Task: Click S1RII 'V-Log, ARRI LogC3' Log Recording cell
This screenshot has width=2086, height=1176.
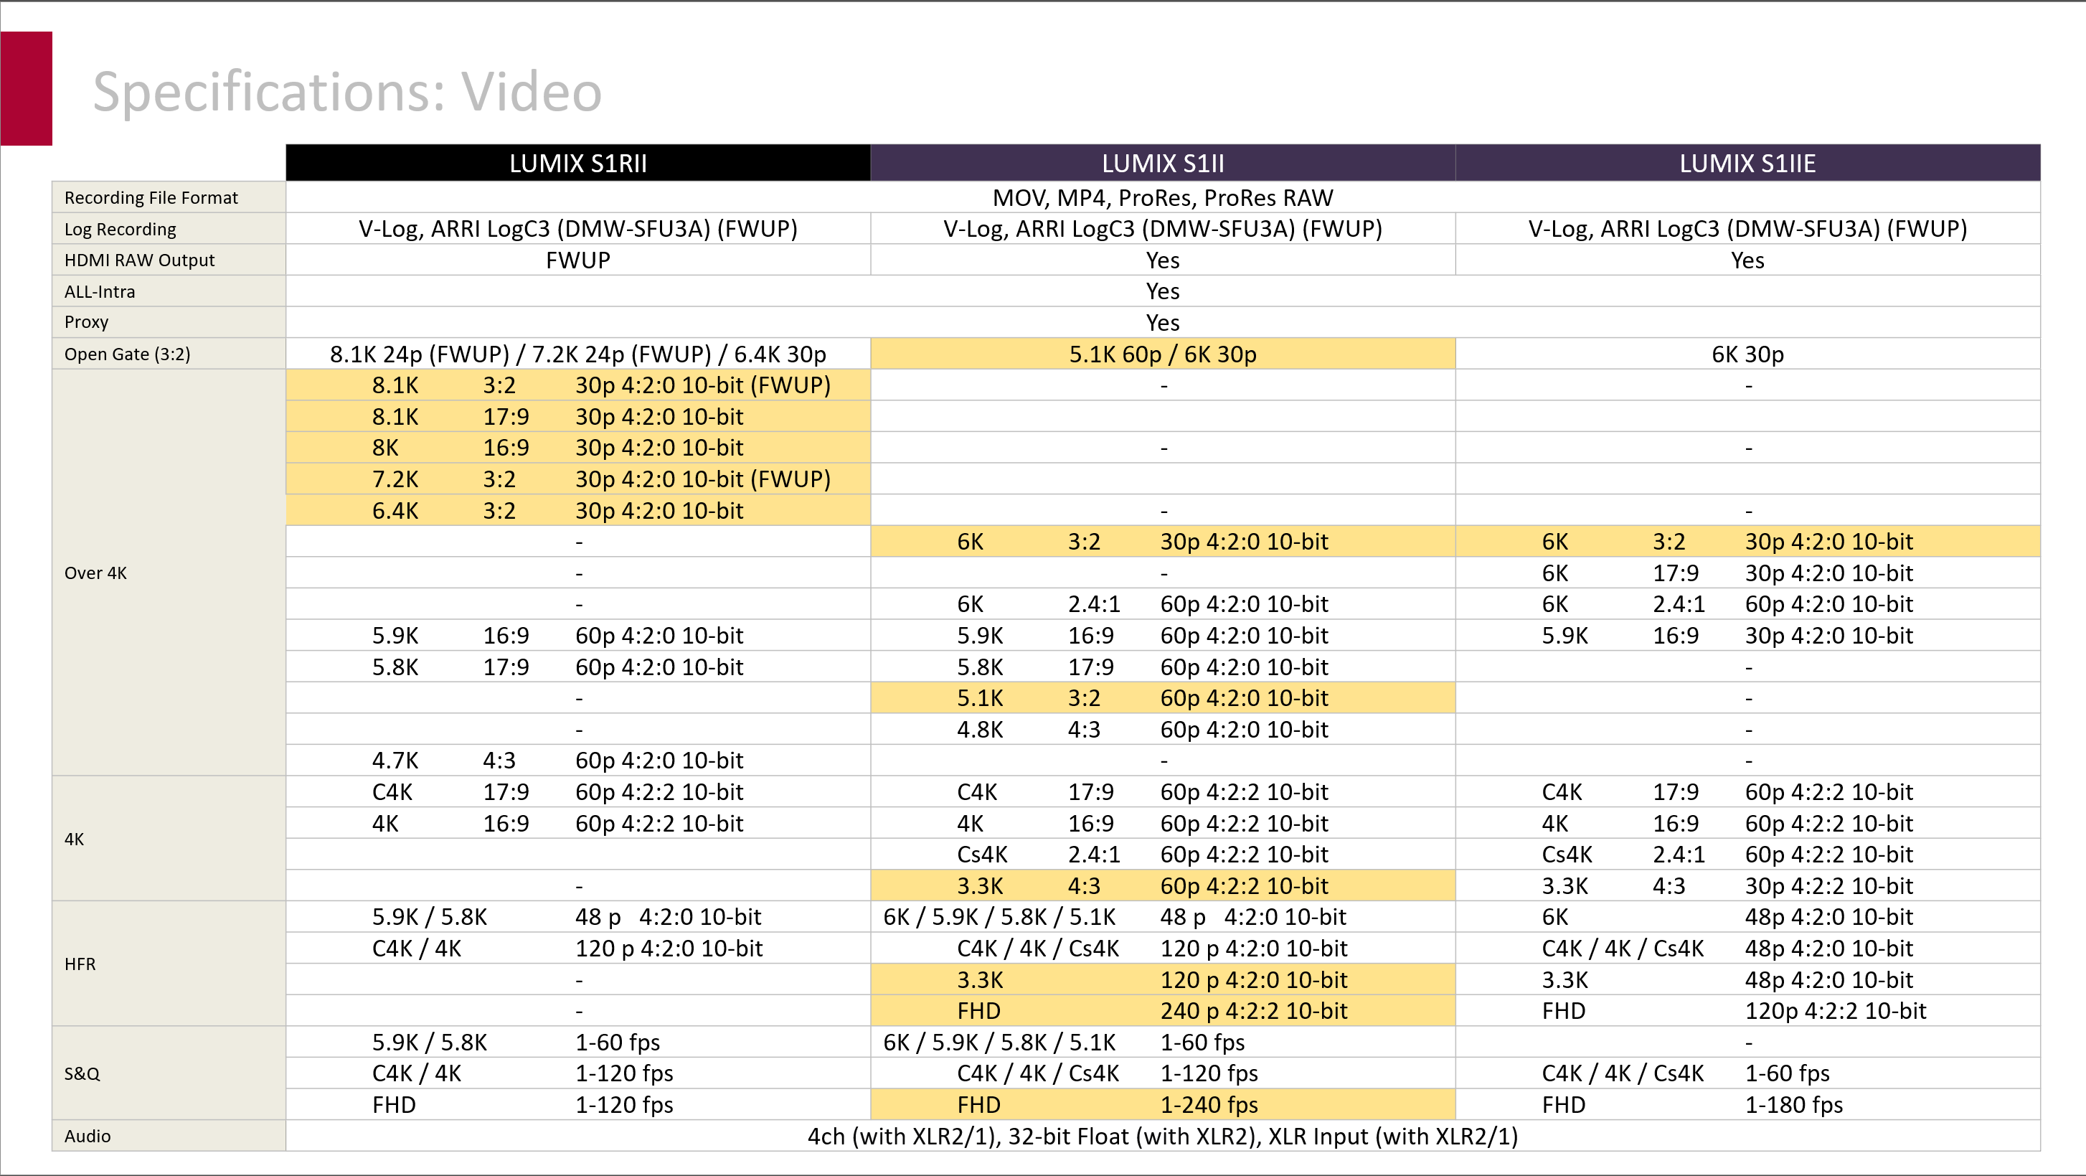Action: point(578,229)
